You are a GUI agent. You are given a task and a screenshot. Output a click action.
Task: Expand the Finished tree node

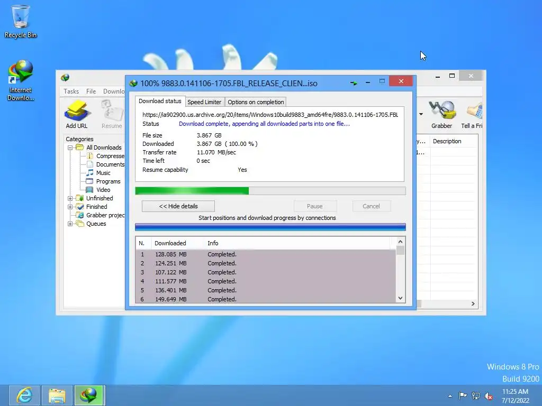click(x=70, y=207)
